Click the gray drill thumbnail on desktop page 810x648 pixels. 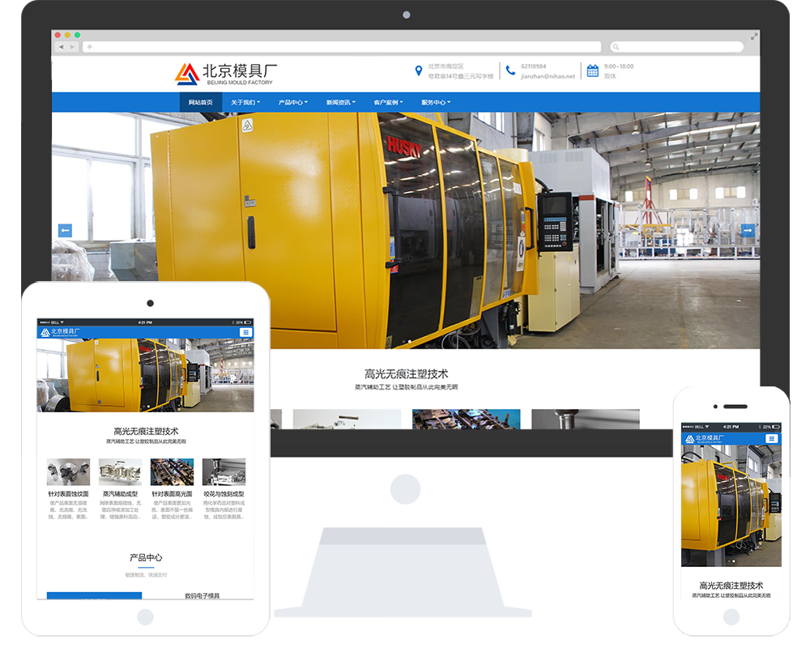click(586, 419)
